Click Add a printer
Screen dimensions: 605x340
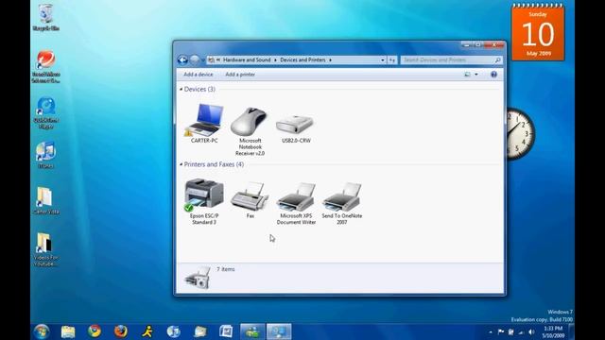tap(240, 75)
